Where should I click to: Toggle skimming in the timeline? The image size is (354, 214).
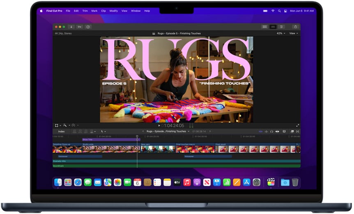point(266,132)
